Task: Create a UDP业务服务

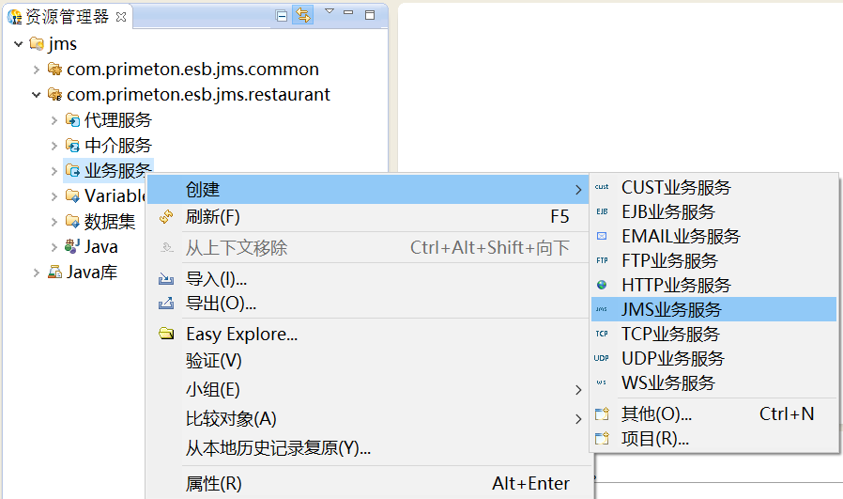Action: coord(713,358)
